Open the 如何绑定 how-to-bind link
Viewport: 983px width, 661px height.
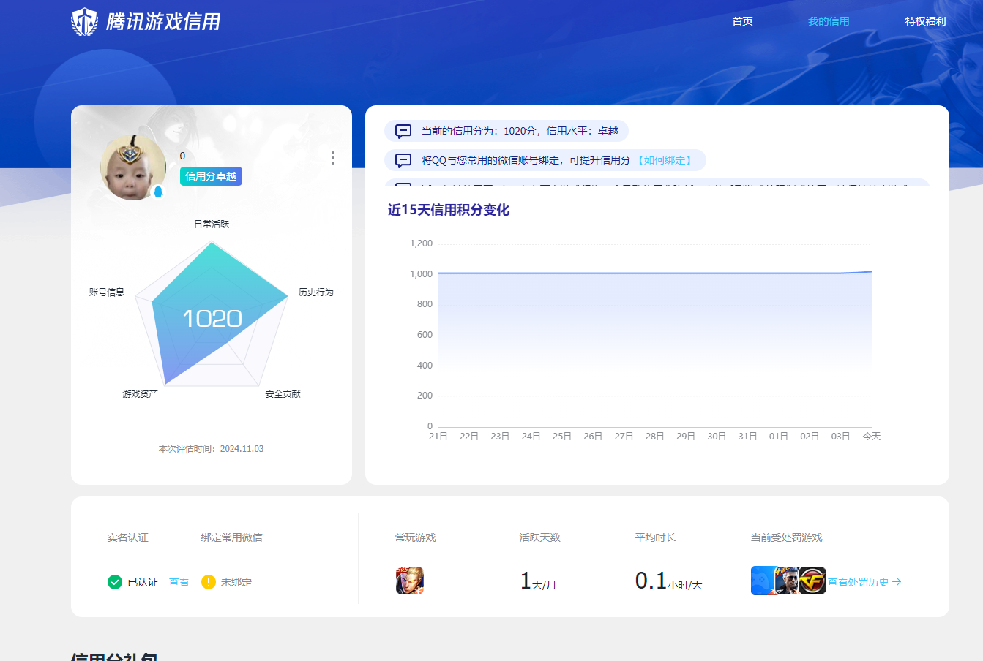click(665, 160)
